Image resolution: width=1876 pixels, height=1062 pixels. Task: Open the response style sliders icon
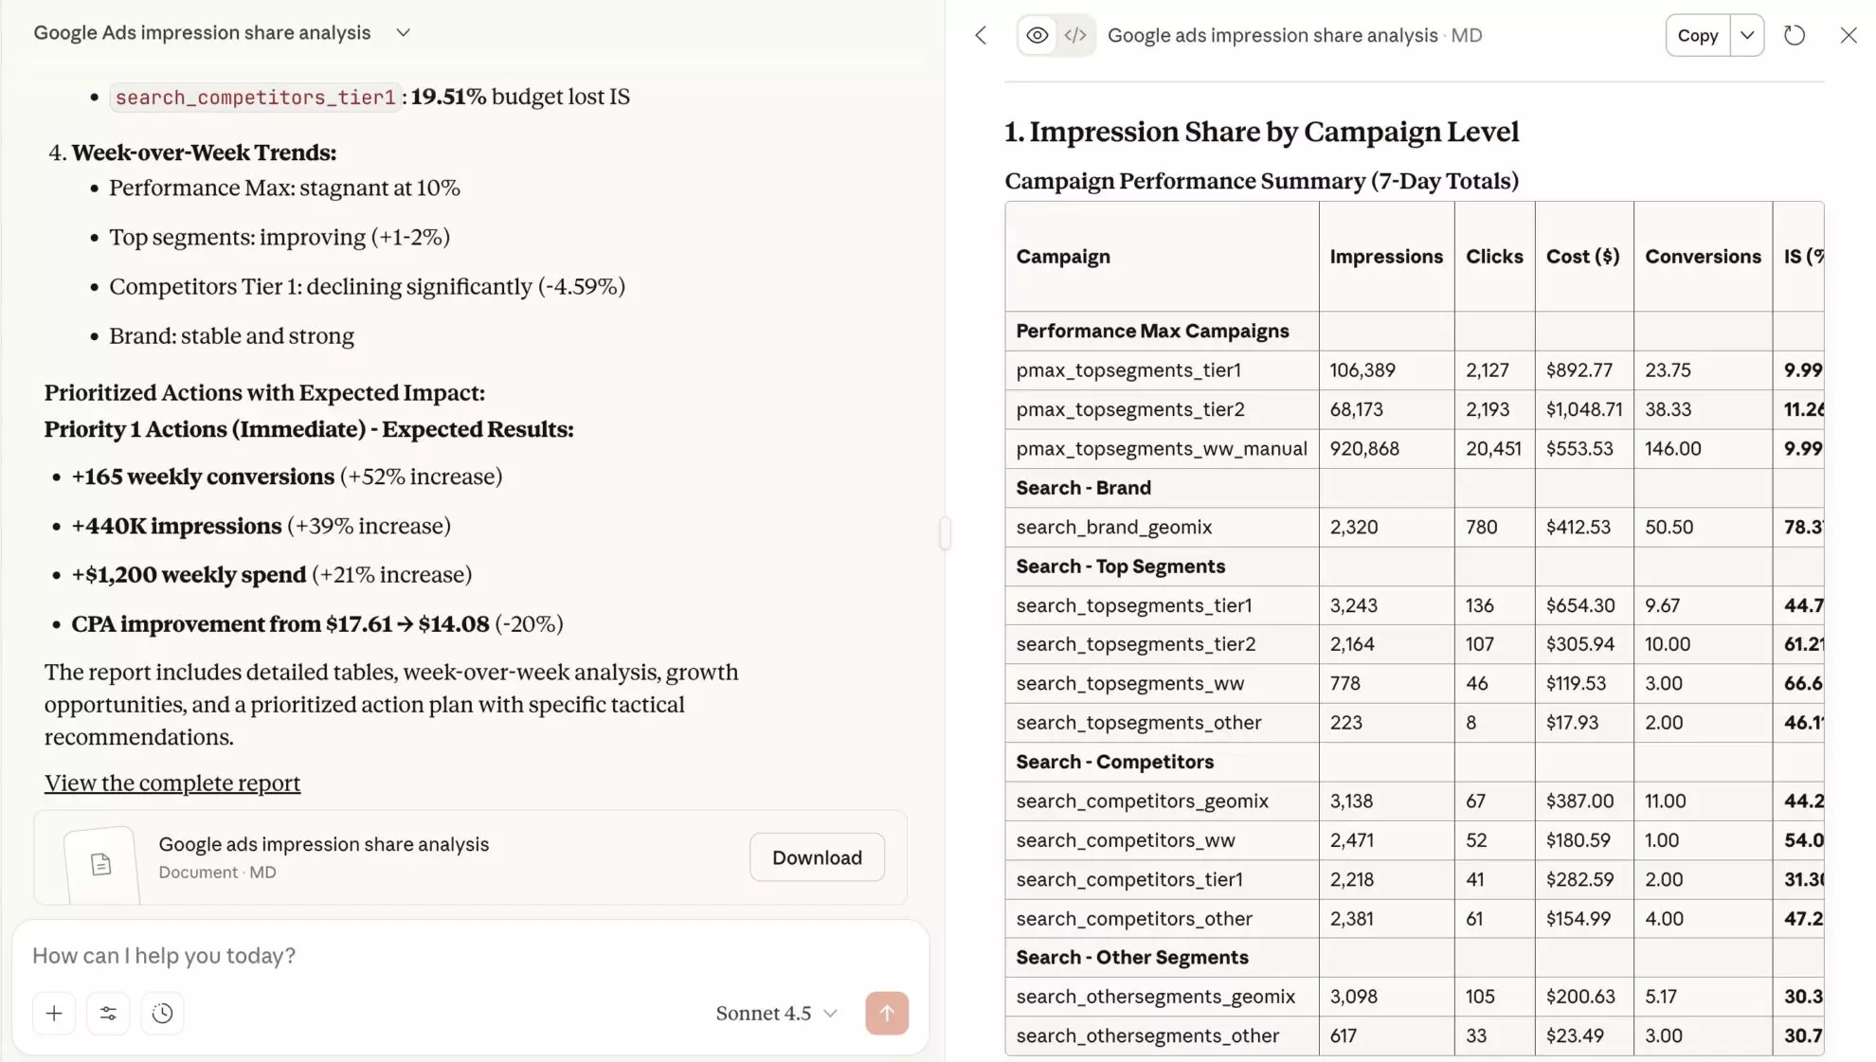pyautogui.click(x=108, y=1013)
